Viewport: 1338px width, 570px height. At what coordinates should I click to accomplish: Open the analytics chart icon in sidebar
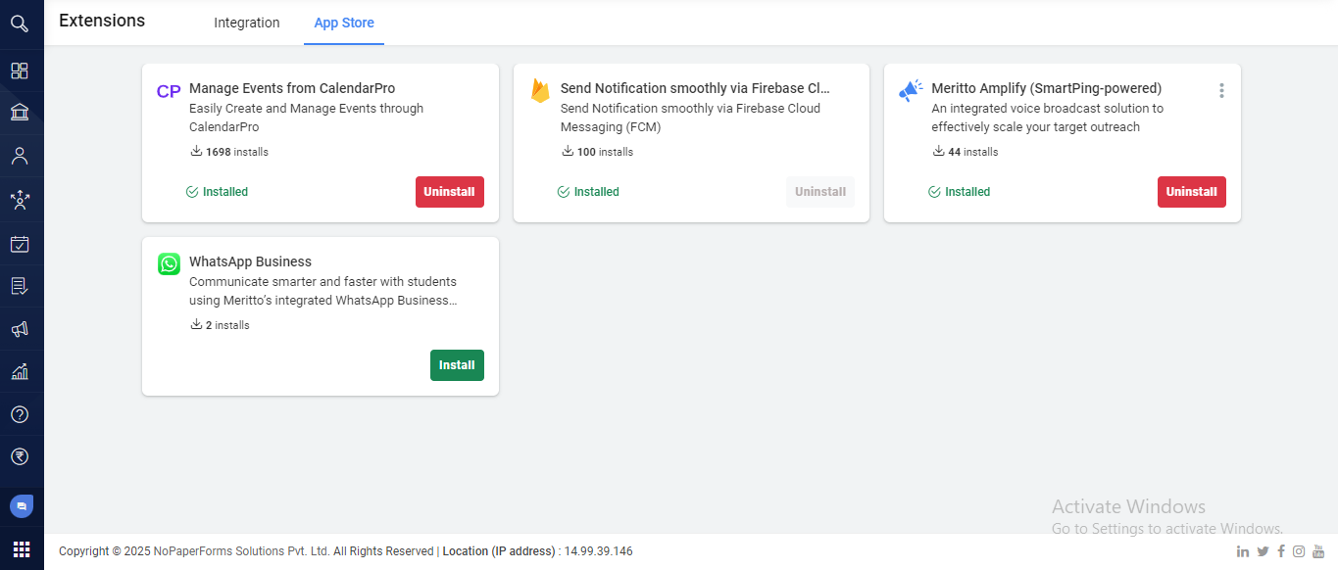pyautogui.click(x=20, y=372)
